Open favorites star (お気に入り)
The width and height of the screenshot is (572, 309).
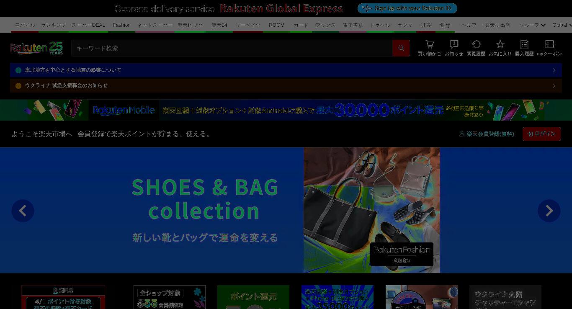(x=500, y=48)
